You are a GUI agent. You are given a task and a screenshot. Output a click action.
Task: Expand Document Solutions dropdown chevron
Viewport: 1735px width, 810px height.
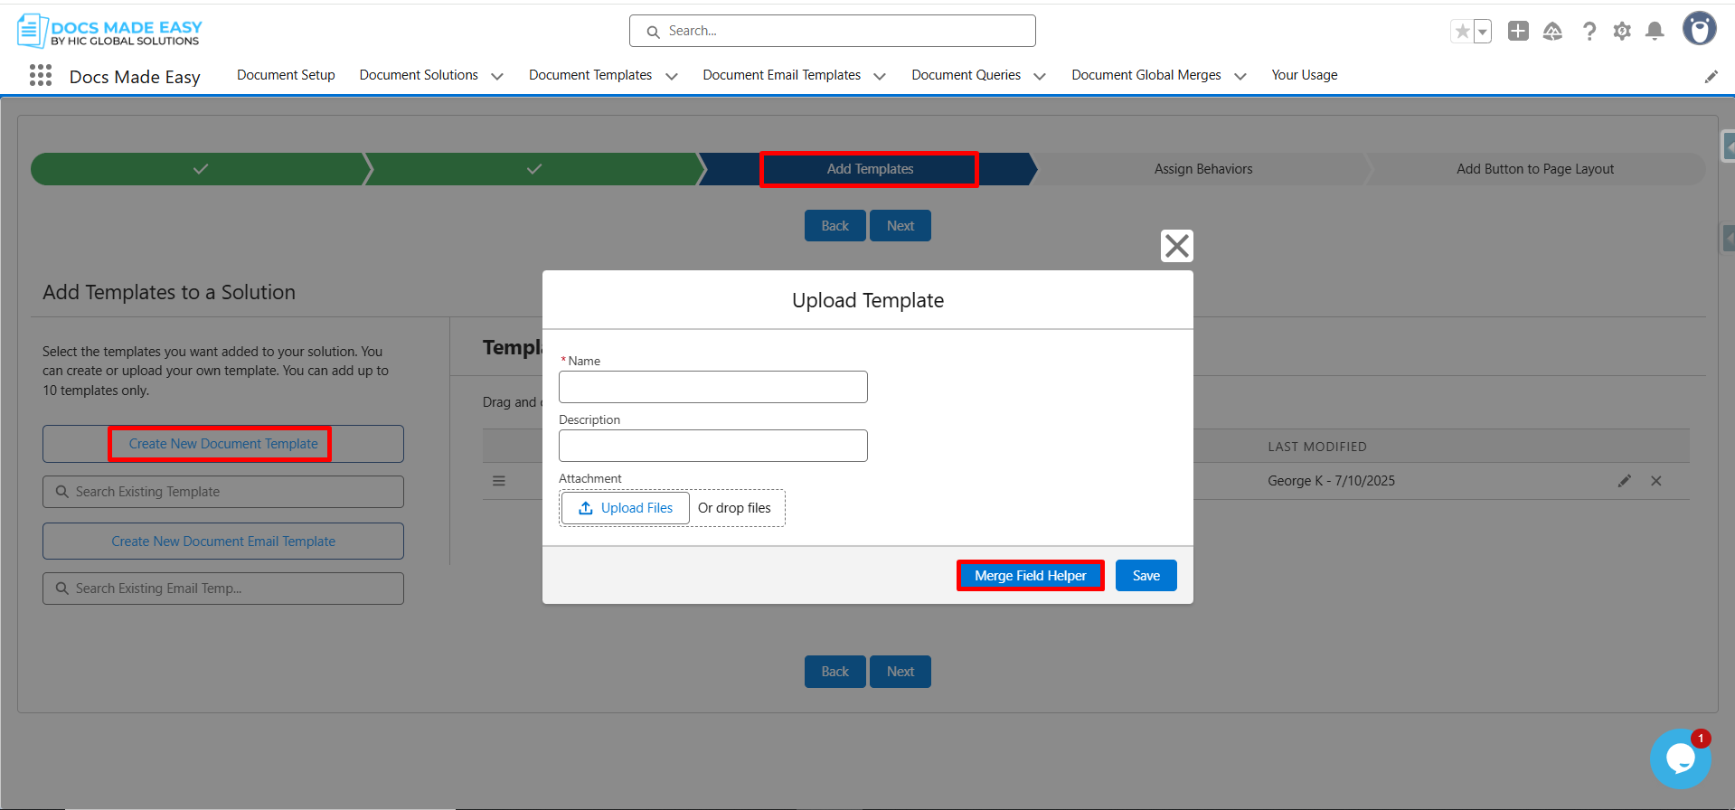497,76
